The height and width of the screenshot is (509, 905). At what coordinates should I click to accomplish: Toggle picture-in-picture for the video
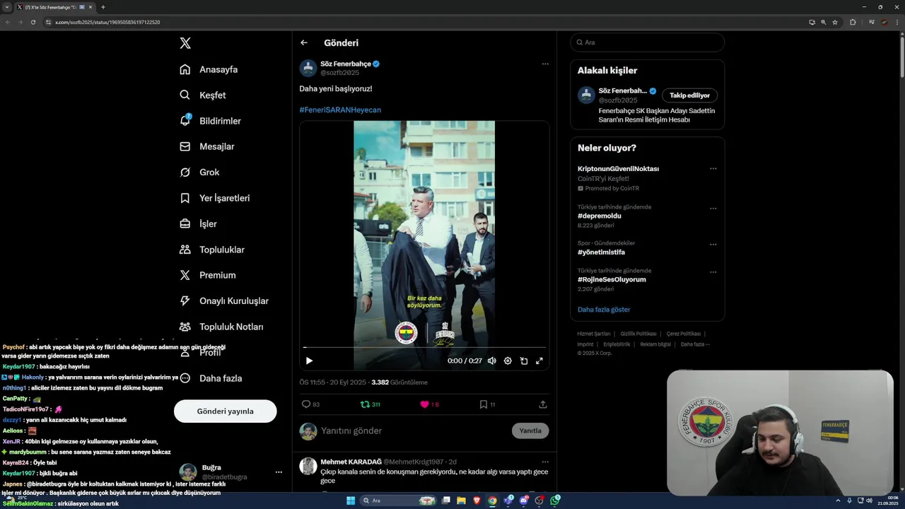[524, 361]
